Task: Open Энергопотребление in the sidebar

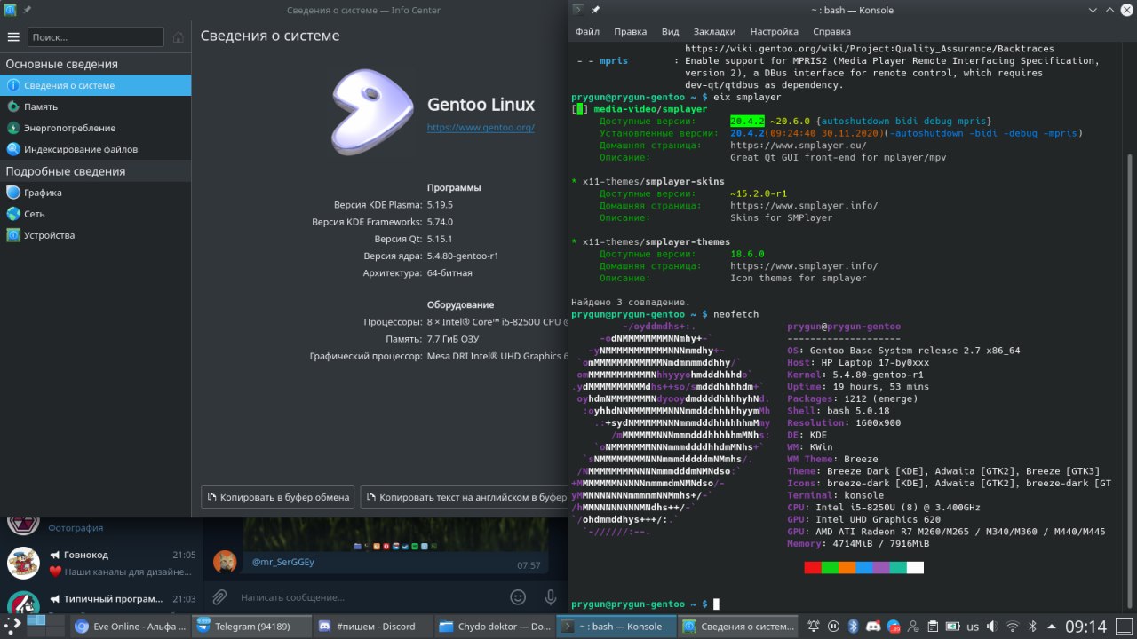Action: 95,128
